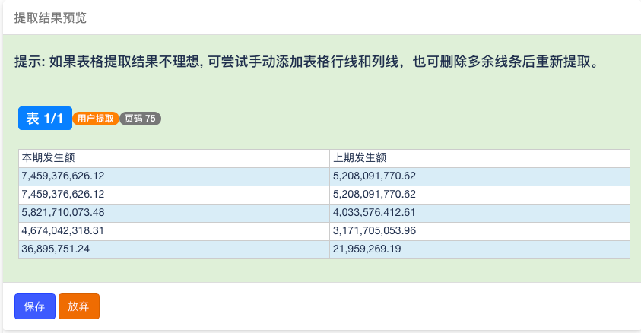Select the cell showing 4,674,042,318.31
Screen dimensions: 641x333
[174, 231]
